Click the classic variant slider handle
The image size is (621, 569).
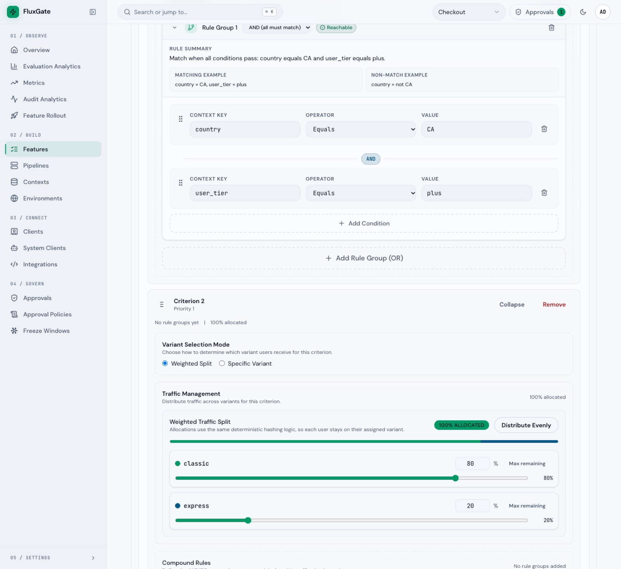456,478
